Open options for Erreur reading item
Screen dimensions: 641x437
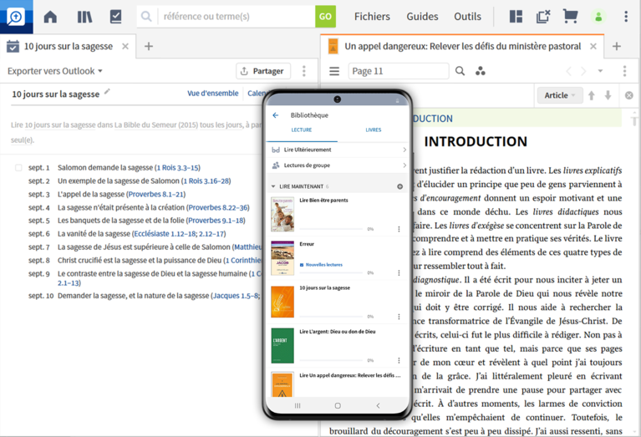[x=399, y=272]
